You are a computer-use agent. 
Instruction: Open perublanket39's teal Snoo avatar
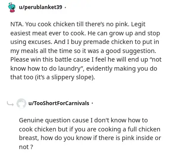coord(12,7)
